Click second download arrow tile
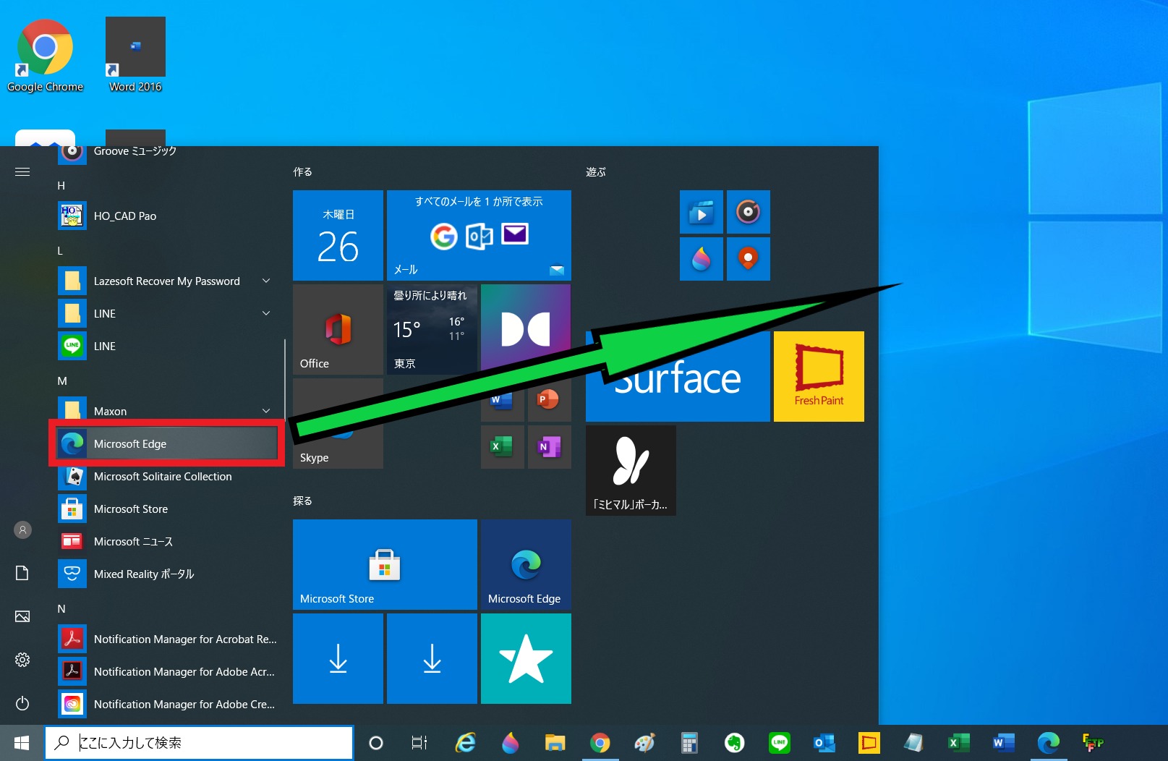Image resolution: width=1168 pixels, height=761 pixels. click(x=432, y=658)
